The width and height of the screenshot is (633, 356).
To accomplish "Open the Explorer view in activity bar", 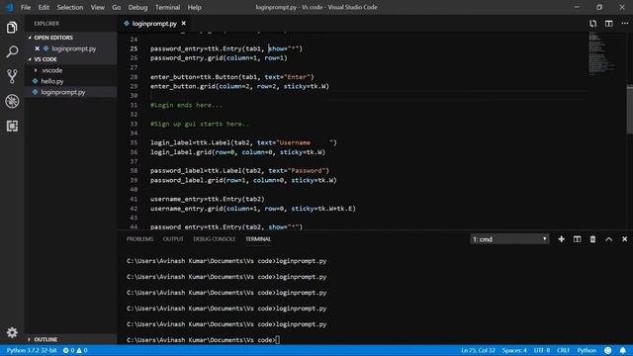I will click(12, 28).
